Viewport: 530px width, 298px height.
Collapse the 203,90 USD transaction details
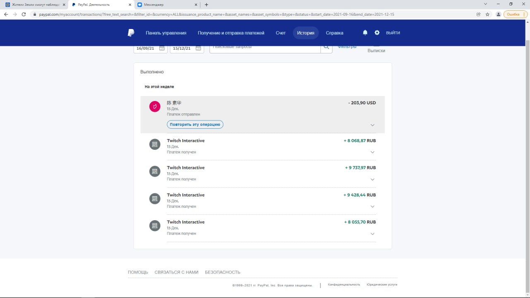(372, 125)
